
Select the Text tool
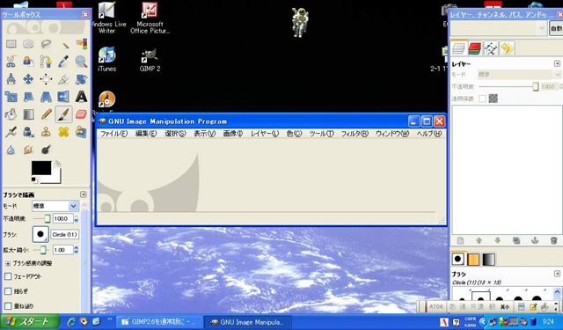(x=81, y=97)
